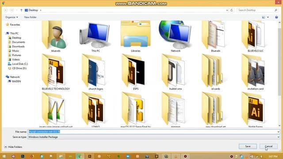This screenshot has height=159, width=283.
Task: Go back with the Back arrow
Action: (x=6, y=10)
